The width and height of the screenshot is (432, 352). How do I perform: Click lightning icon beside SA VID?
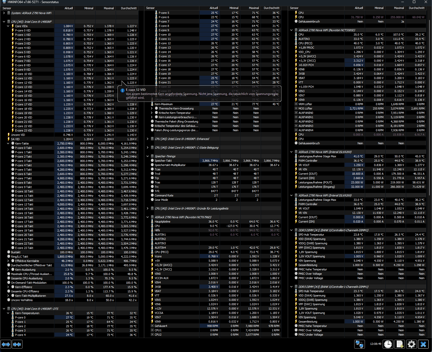click(x=8, y=139)
